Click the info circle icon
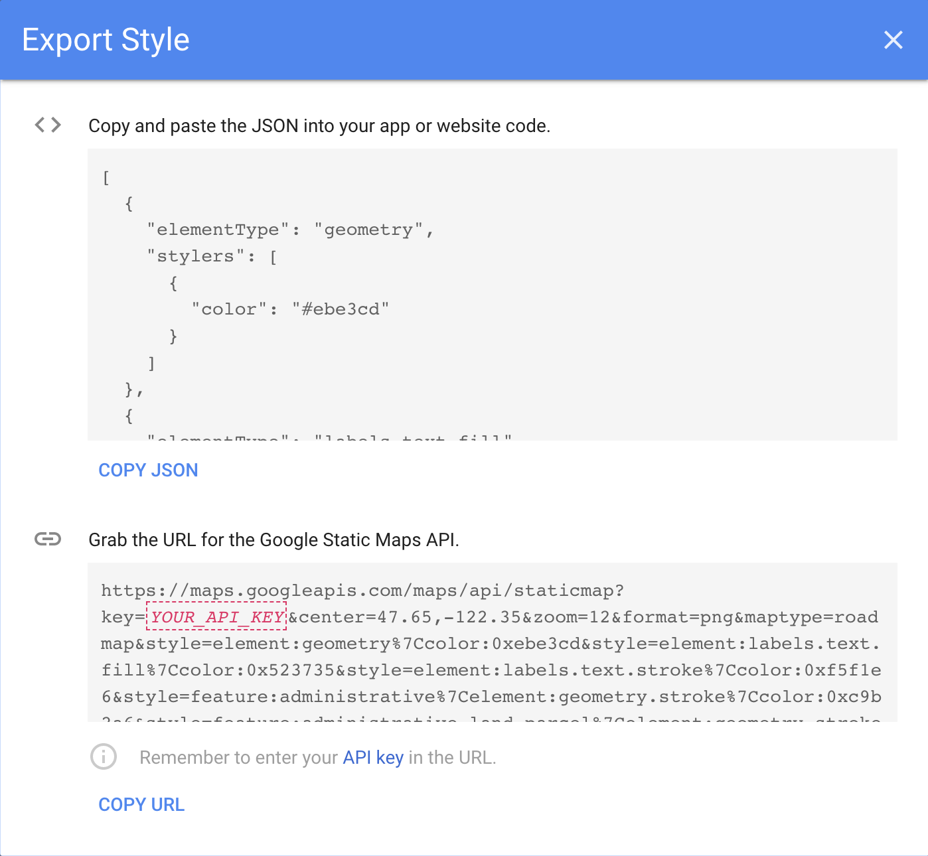The image size is (928, 856). 104,756
